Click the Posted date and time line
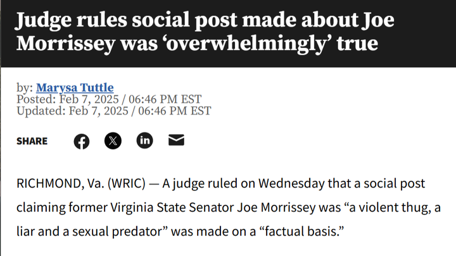The width and height of the screenshot is (456, 256). (x=108, y=99)
